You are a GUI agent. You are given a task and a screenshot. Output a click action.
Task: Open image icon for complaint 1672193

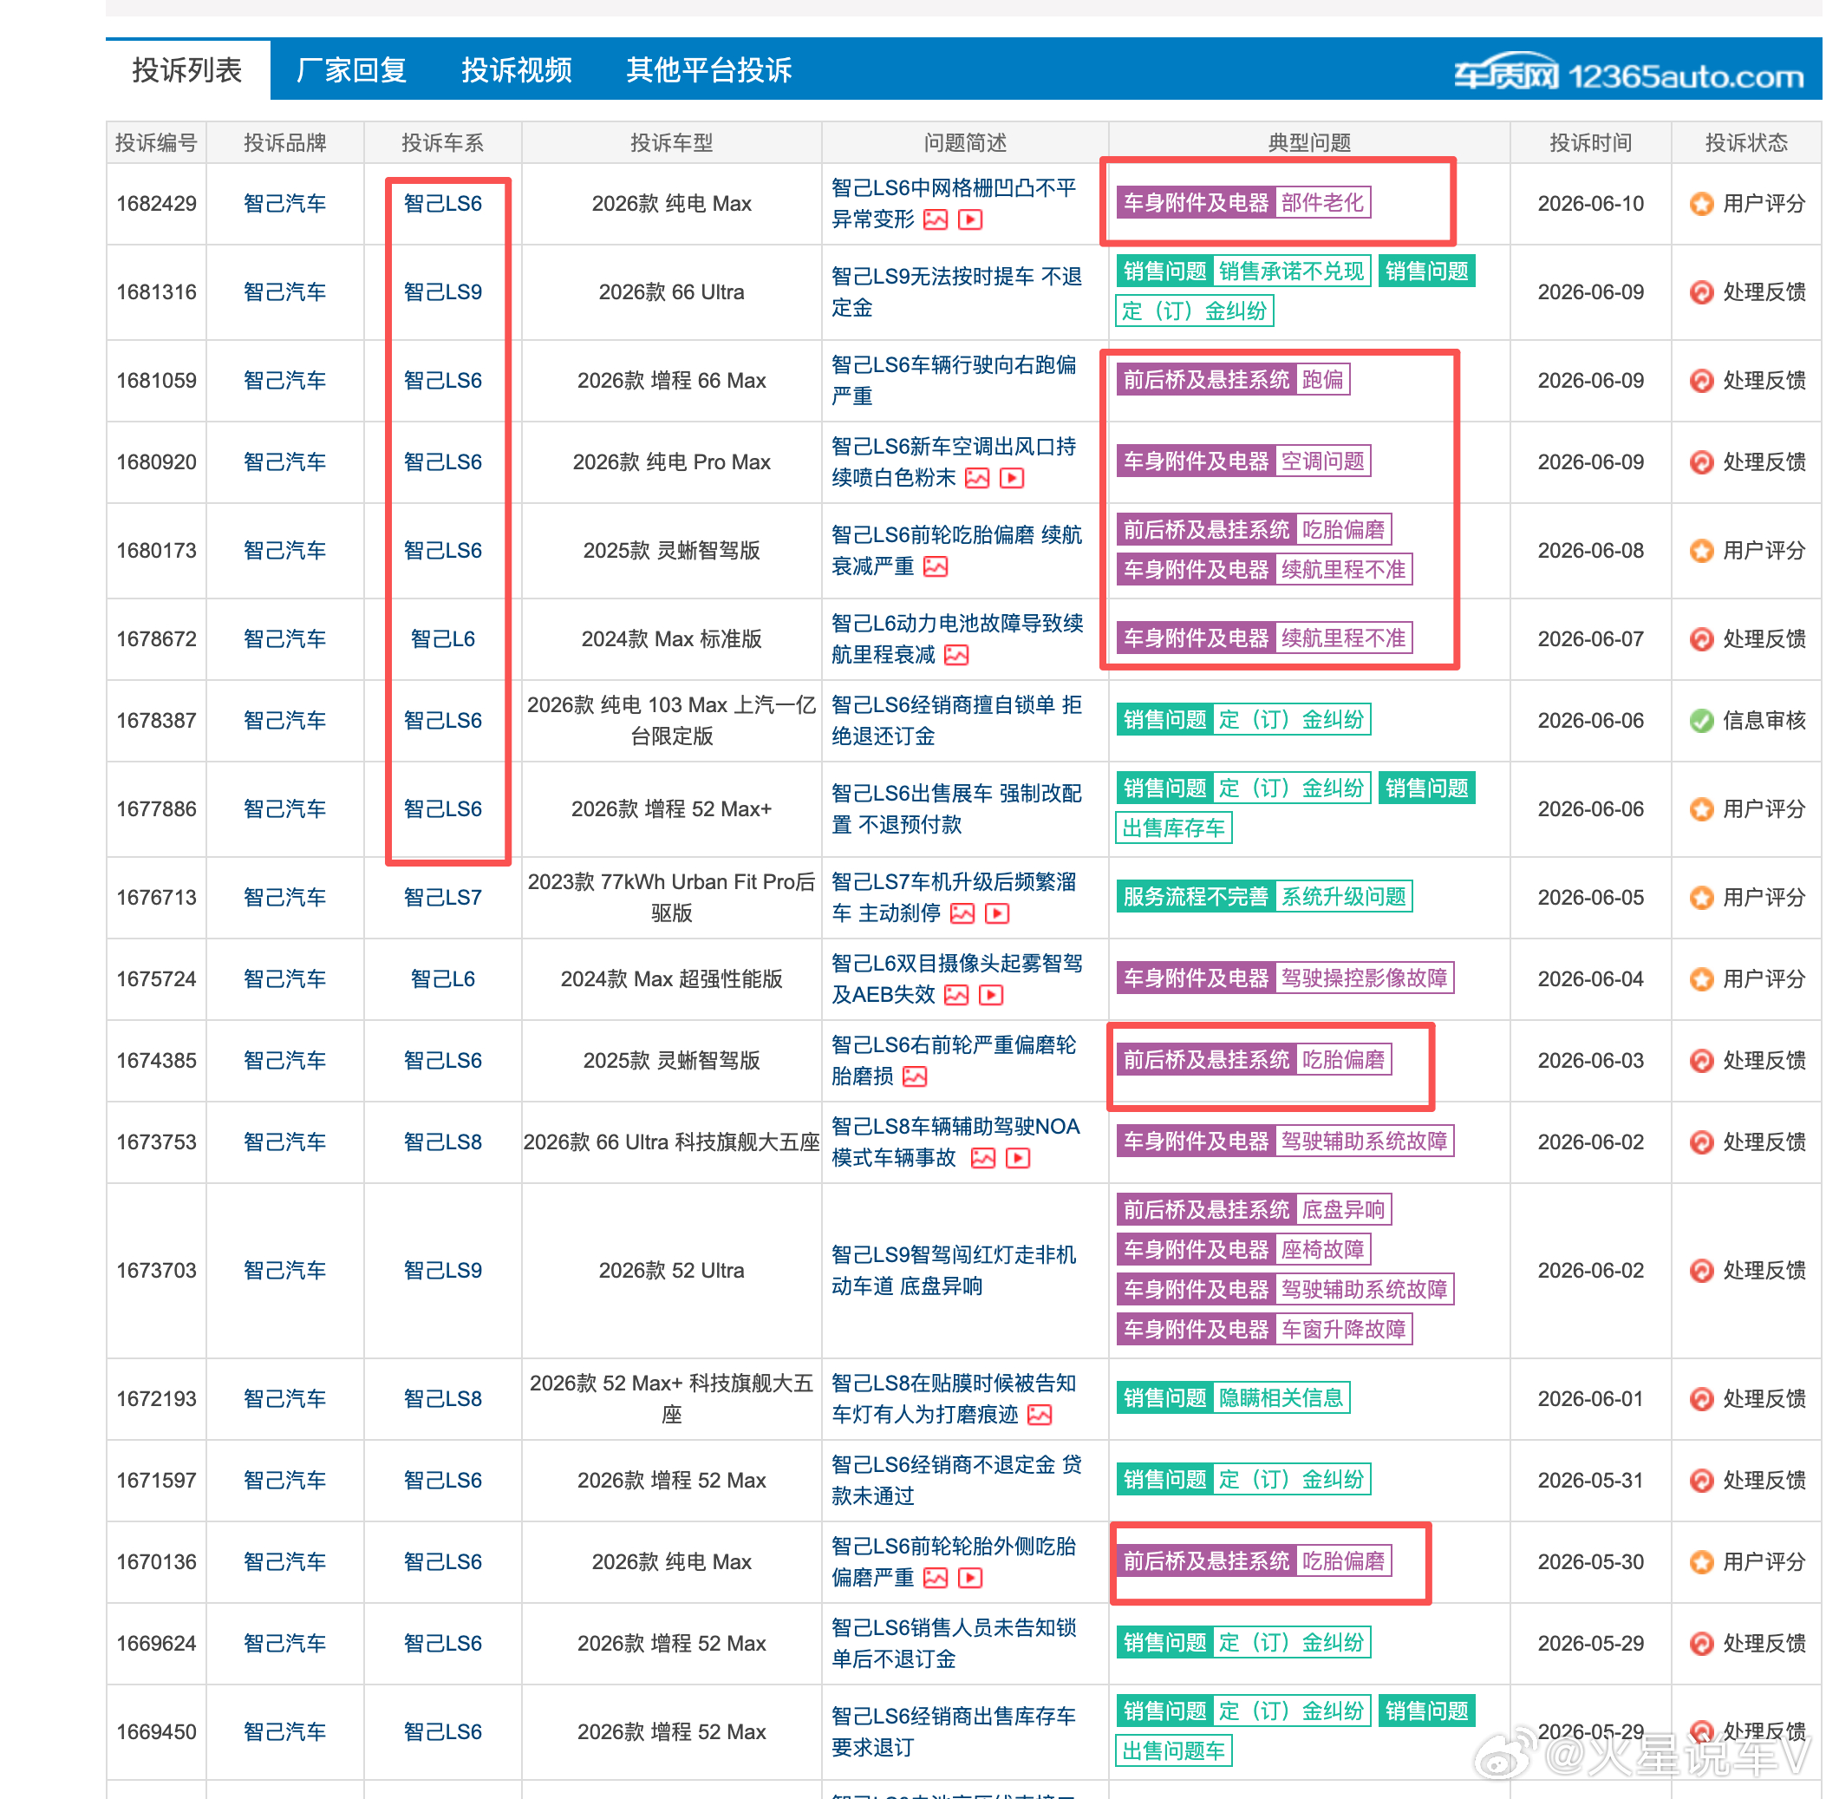(x=1039, y=1416)
